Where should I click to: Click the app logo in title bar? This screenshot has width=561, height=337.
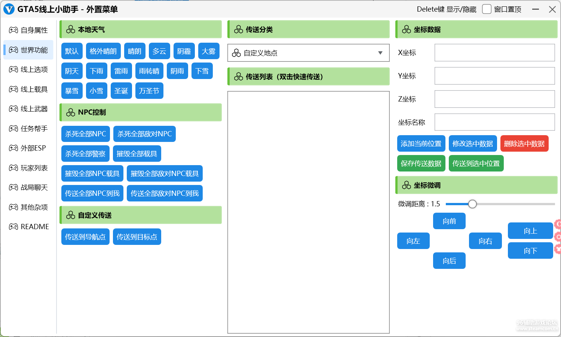(x=9, y=9)
